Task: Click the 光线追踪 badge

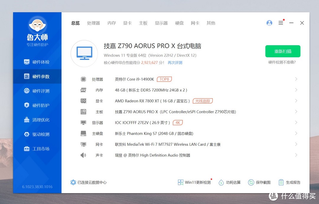Action: 203,101
